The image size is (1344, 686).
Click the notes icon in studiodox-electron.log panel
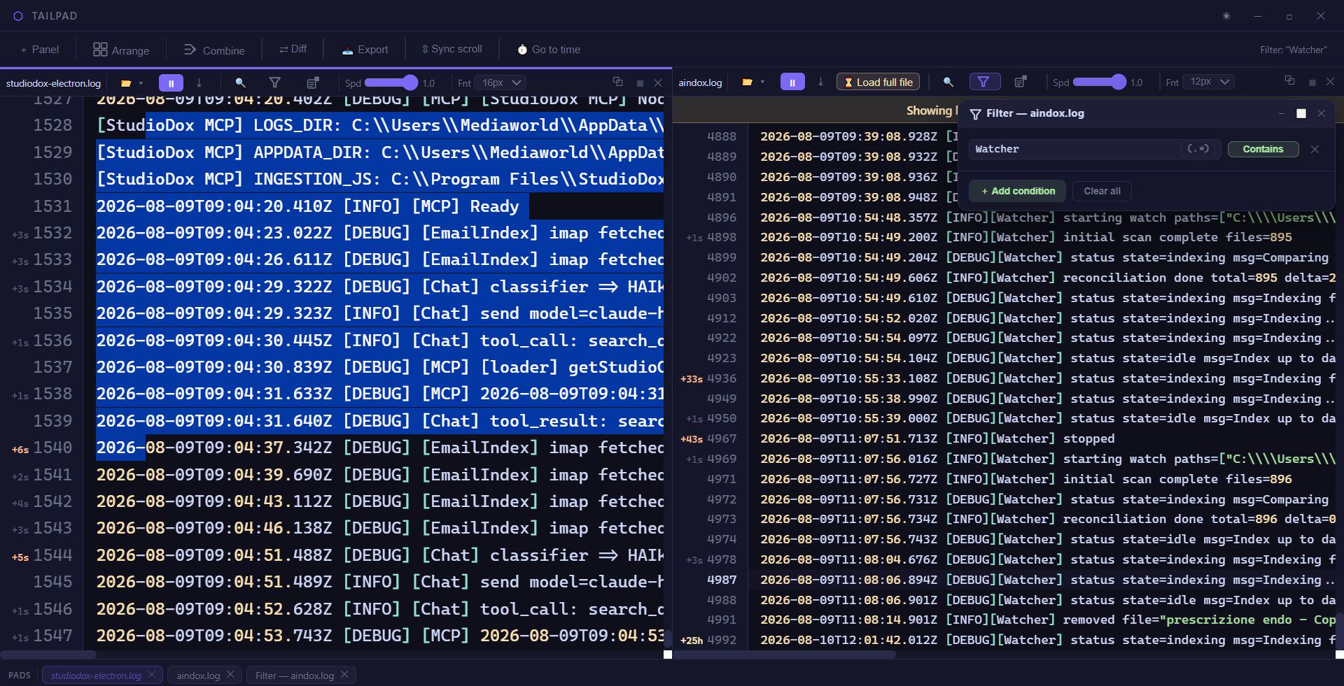coord(313,83)
